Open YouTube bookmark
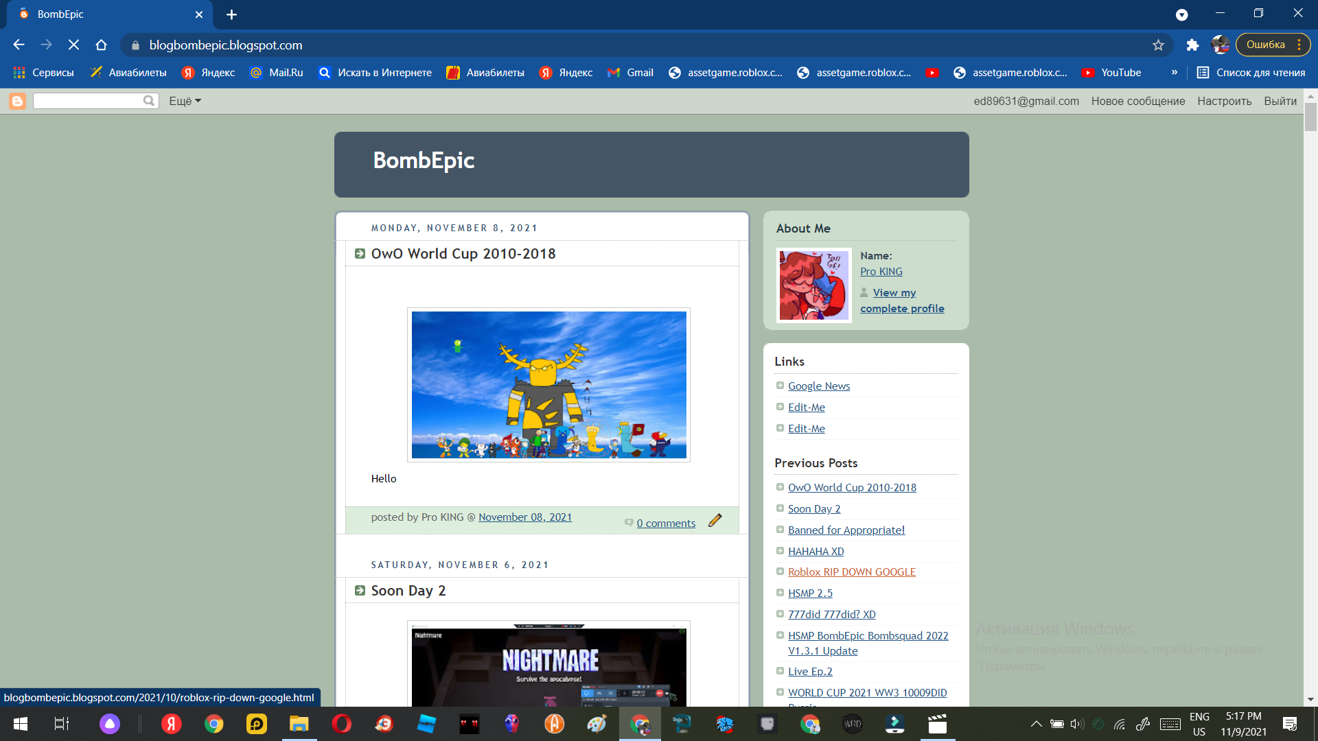 (1111, 73)
